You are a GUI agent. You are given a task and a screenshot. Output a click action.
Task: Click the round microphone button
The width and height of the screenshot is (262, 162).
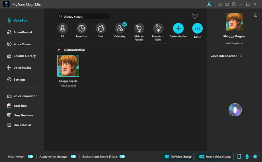pyautogui.click(x=235, y=110)
